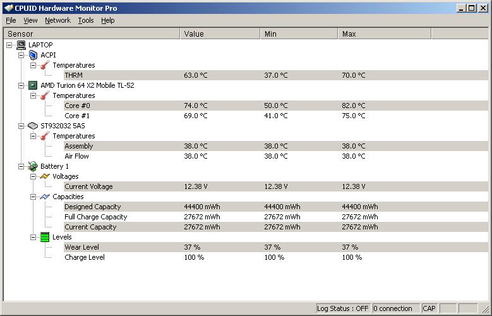Screen dimensions: 492x316
Task: Collapse the Capacities node
Action: click(33, 197)
